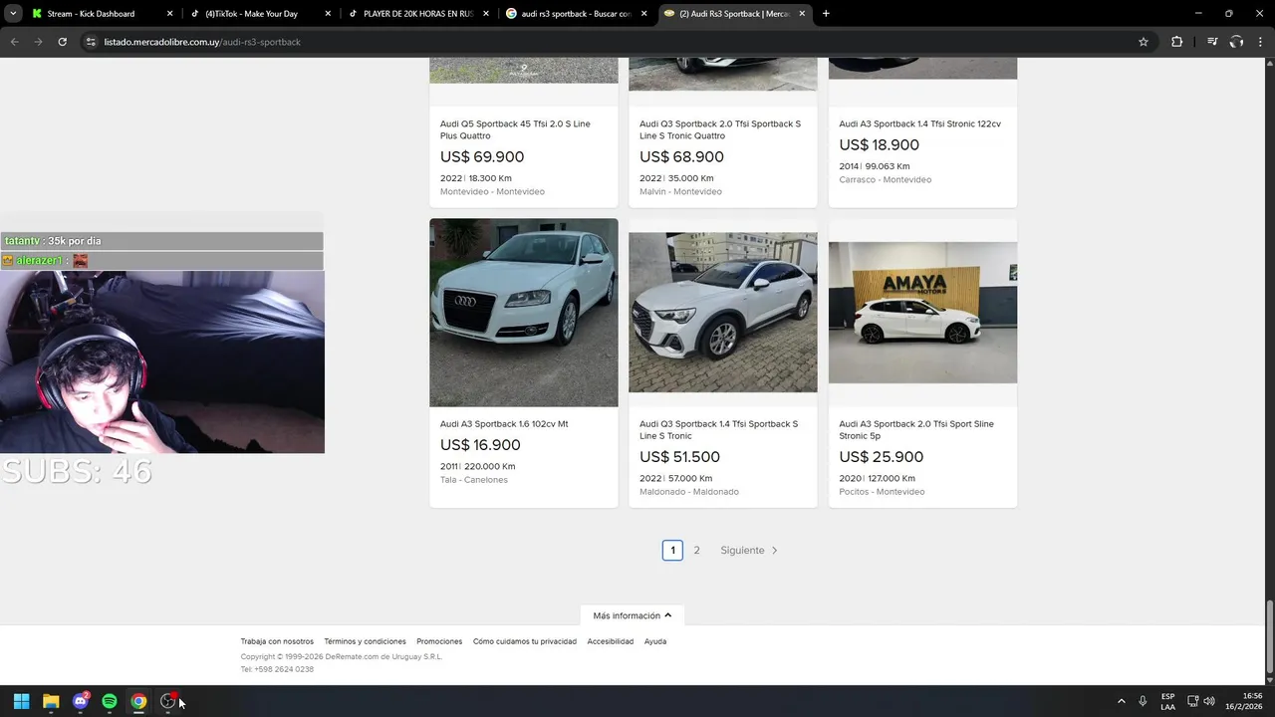Select page 1 in pagination
Image resolution: width=1275 pixels, height=717 pixels.
pyautogui.click(x=672, y=550)
